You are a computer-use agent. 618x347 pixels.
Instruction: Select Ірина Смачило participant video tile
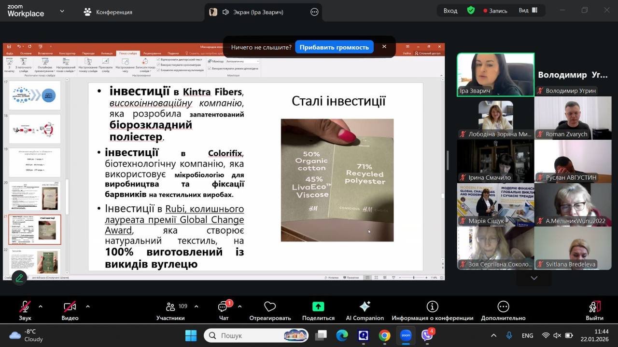click(495, 161)
